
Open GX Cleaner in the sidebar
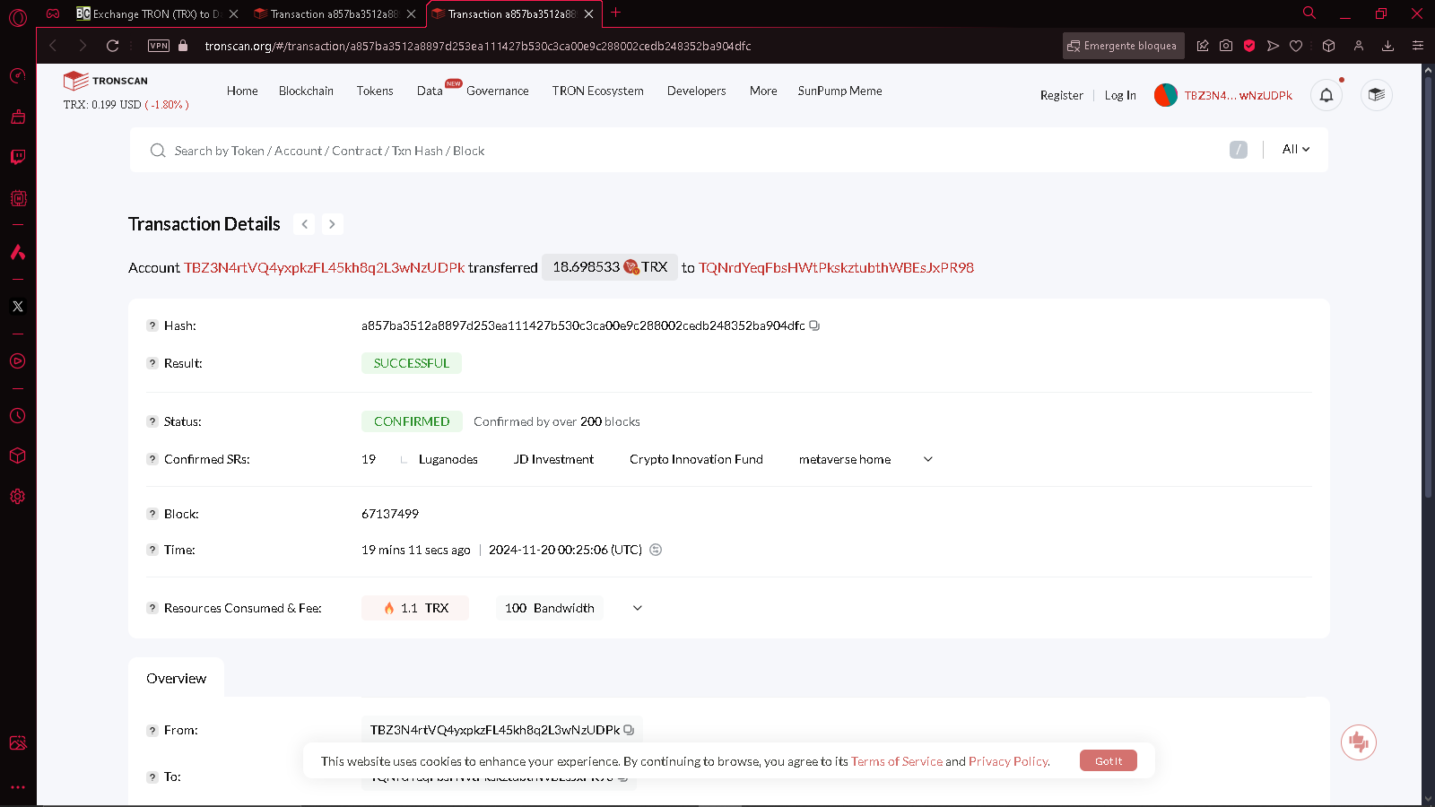click(x=17, y=117)
